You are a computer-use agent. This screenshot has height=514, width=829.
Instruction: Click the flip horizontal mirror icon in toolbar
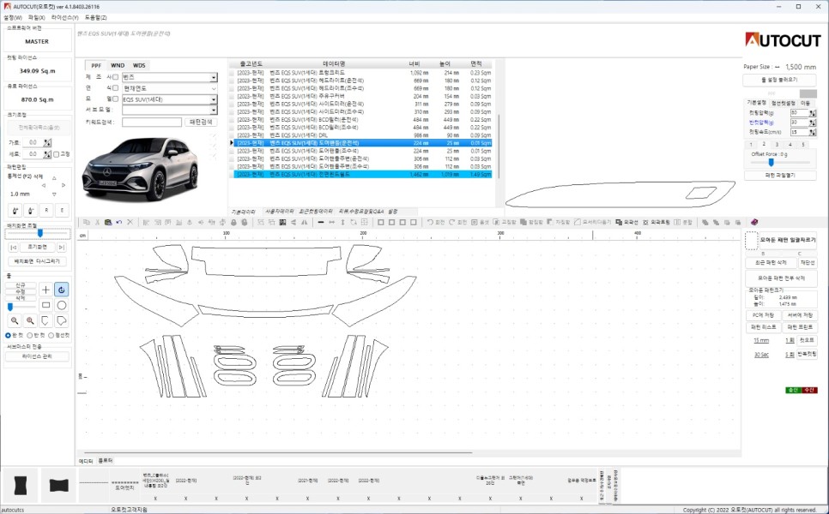(305, 222)
